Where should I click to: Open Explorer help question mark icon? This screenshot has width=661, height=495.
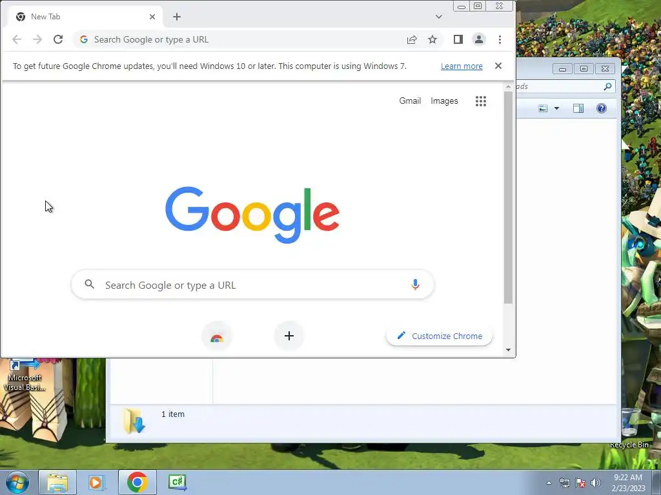tap(602, 108)
